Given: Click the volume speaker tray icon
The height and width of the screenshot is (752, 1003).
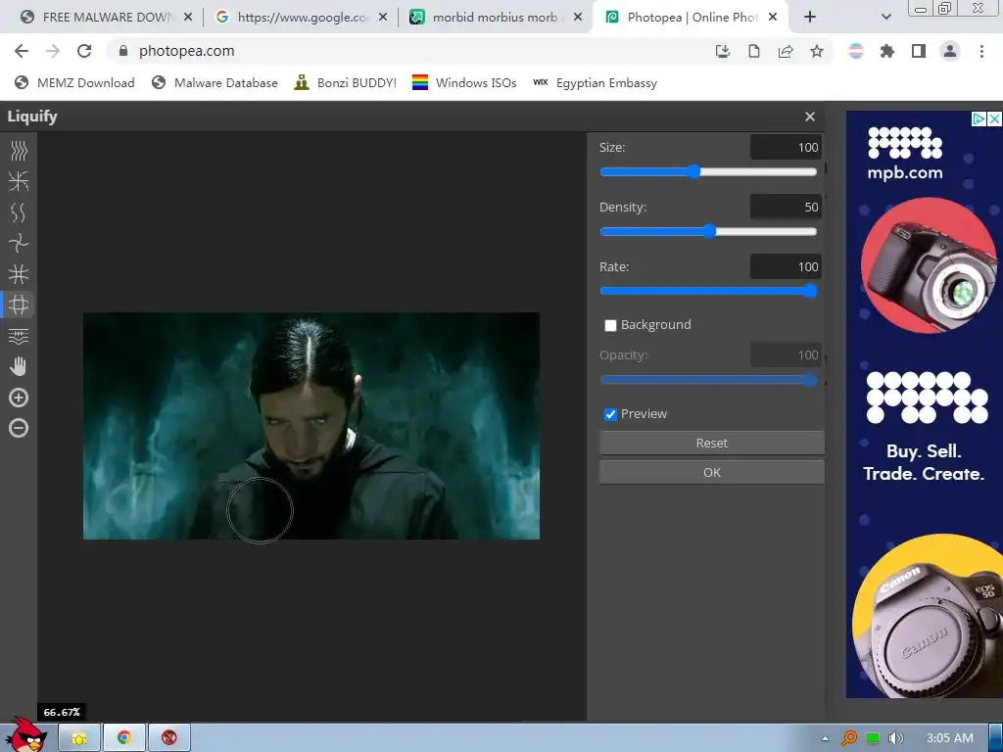Looking at the screenshot, I should pos(895,738).
